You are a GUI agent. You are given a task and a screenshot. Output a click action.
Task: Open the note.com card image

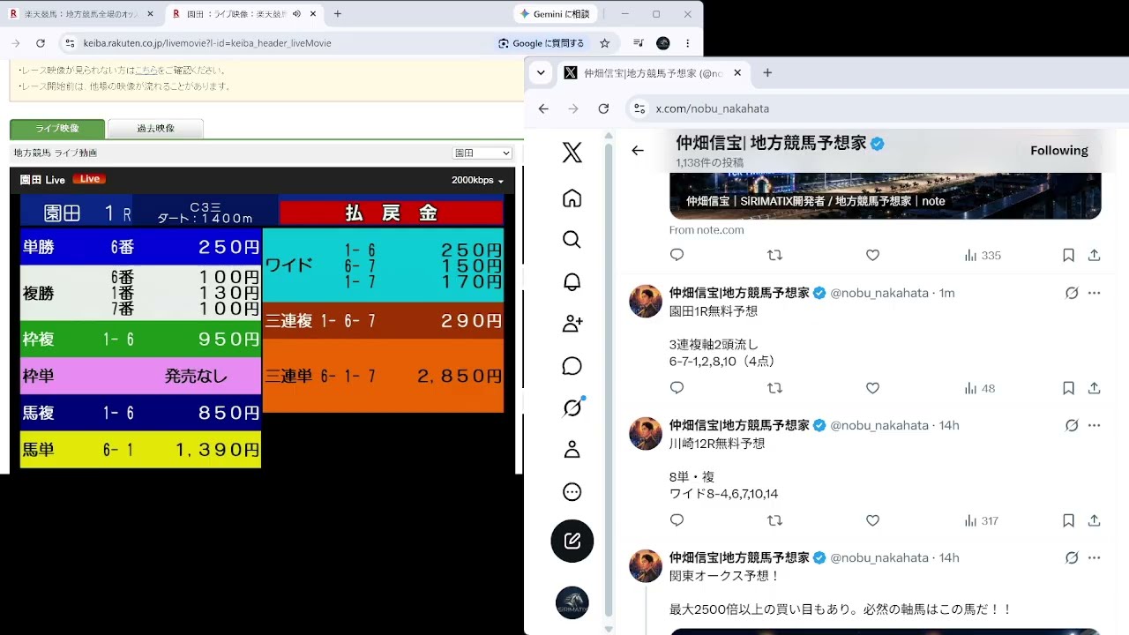coord(886,196)
